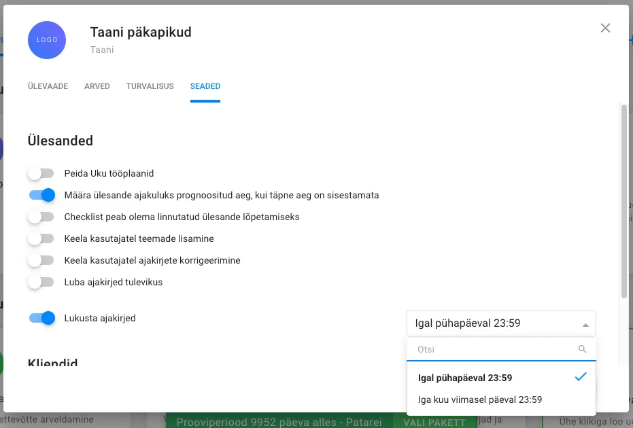Enable Peida Uku tööplaanid toggle
The image size is (633, 428).
point(41,174)
